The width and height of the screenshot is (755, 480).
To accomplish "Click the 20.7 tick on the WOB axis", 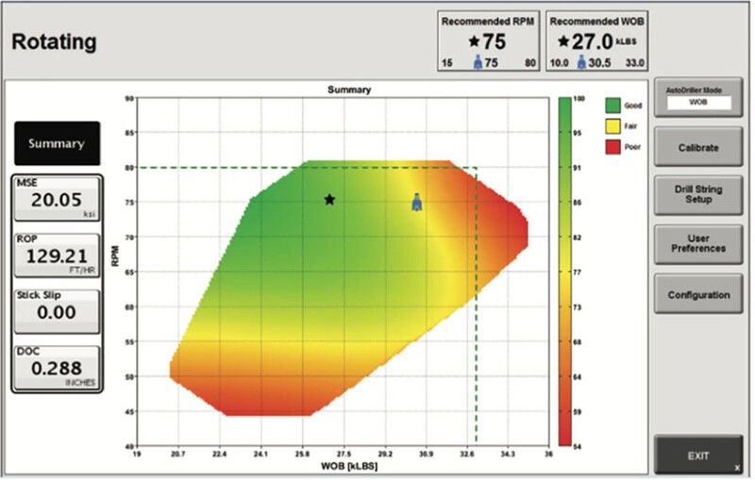I will click(x=178, y=454).
